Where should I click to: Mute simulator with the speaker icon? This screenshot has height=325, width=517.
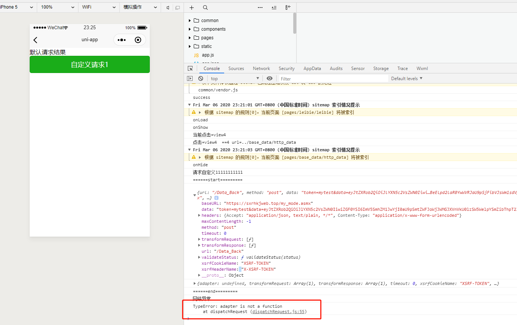(x=167, y=7)
